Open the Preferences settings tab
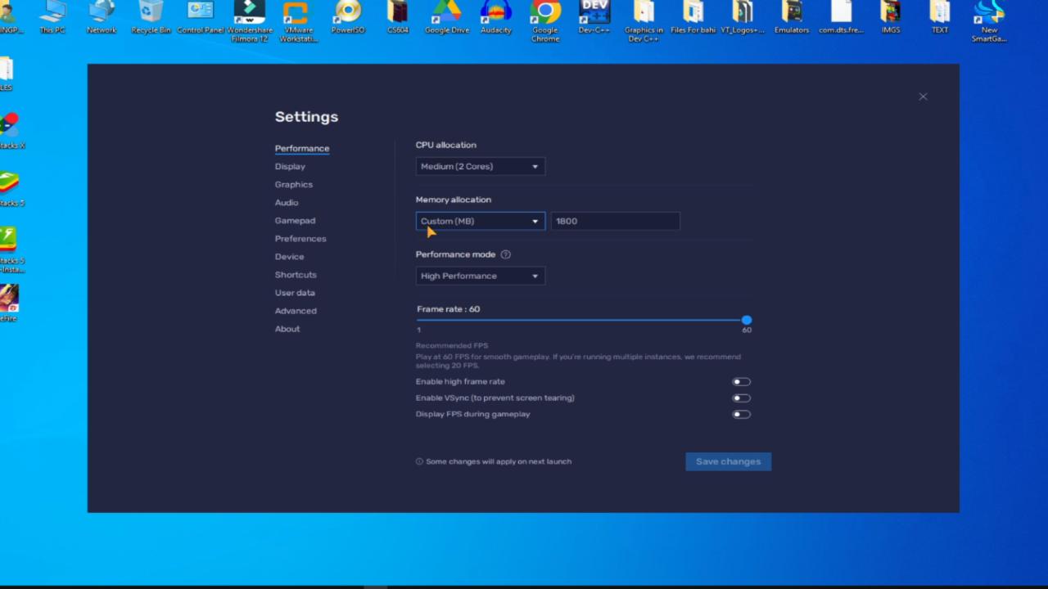This screenshot has height=589, width=1048. tap(300, 239)
